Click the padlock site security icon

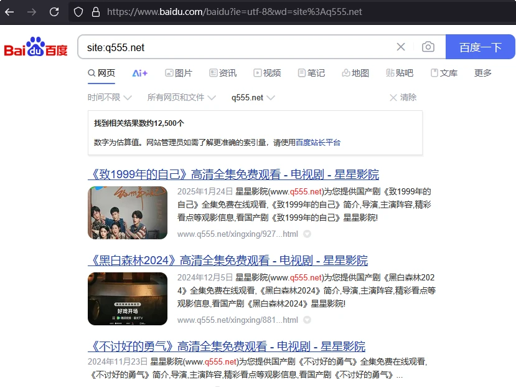click(x=95, y=12)
